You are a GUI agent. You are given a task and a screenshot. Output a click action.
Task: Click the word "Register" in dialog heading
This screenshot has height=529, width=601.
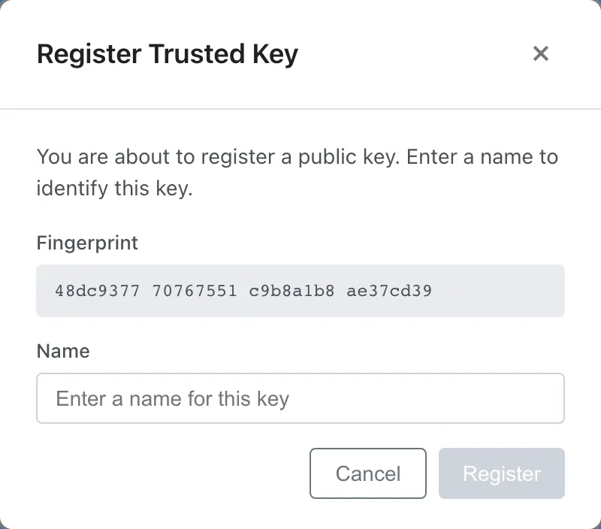point(89,54)
